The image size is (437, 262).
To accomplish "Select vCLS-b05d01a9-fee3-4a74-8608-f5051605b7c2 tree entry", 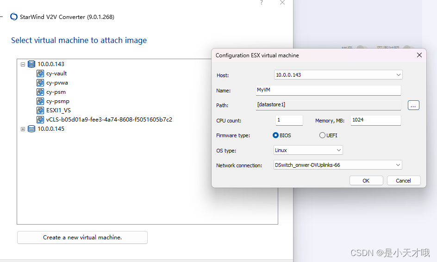I will click(109, 120).
